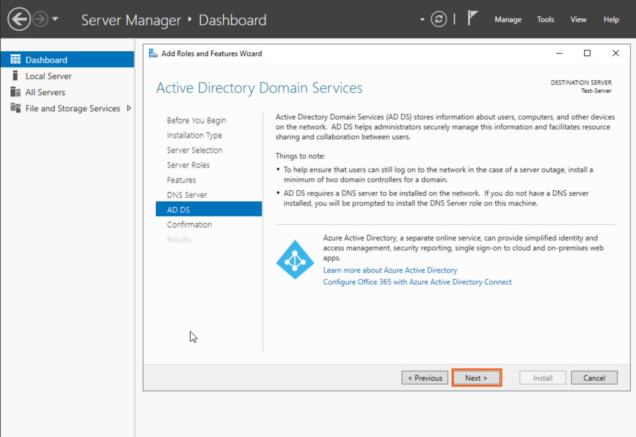Click the Next button
This screenshot has width=636, height=437.
(x=476, y=377)
